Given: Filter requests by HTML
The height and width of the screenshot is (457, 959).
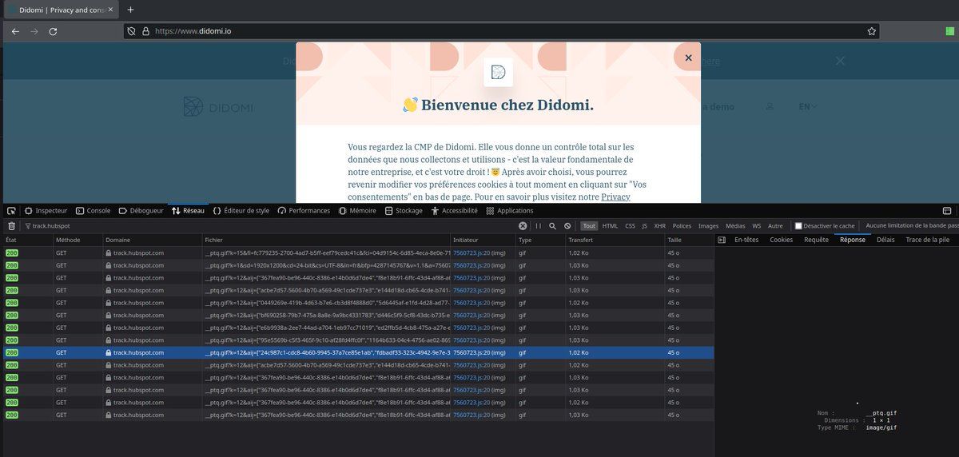Looking at the screenshot, I should (x=610, y=226).
